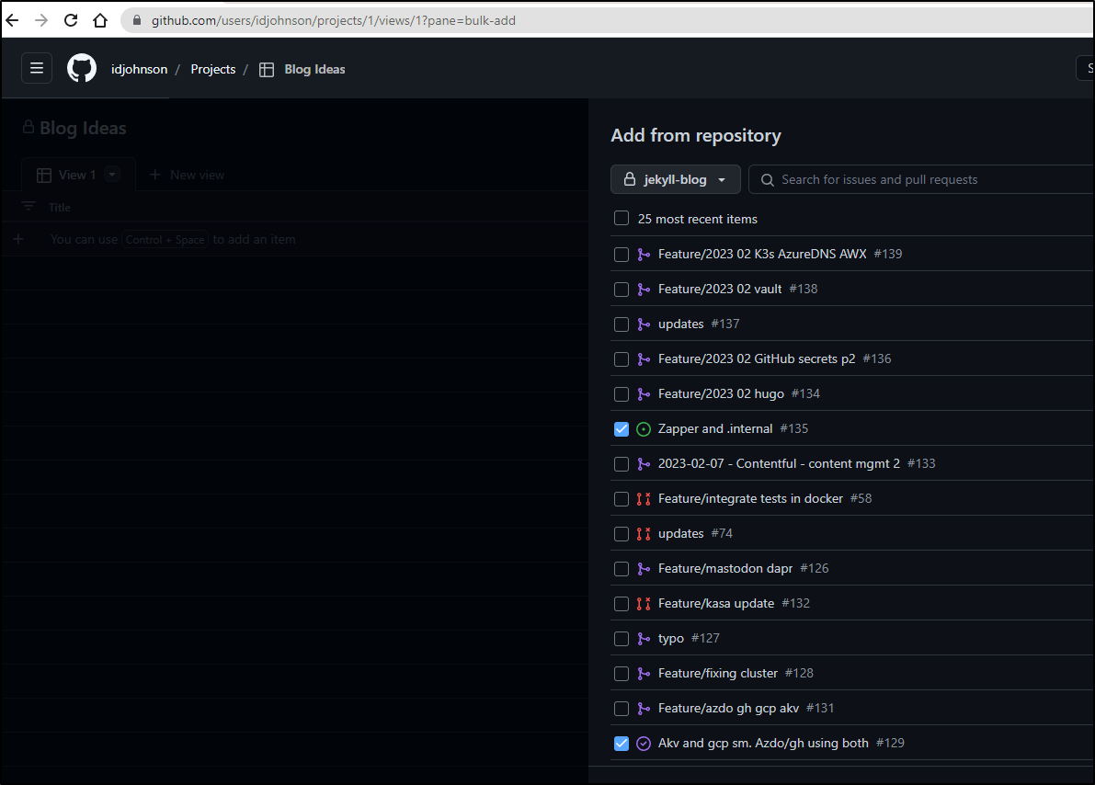Screen dimensions: 1095x785
Task: Click closed PR icon for integrate tests #58
Action: click(644, 498)
